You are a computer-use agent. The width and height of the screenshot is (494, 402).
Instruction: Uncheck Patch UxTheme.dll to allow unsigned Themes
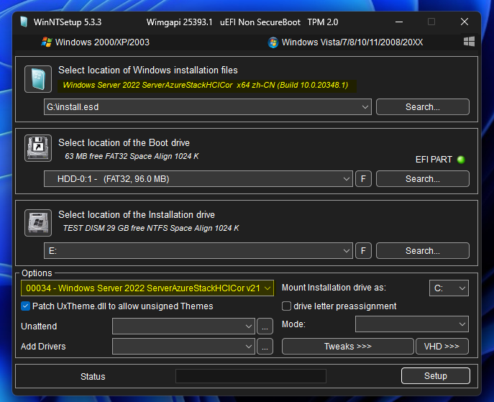point(25,306)
